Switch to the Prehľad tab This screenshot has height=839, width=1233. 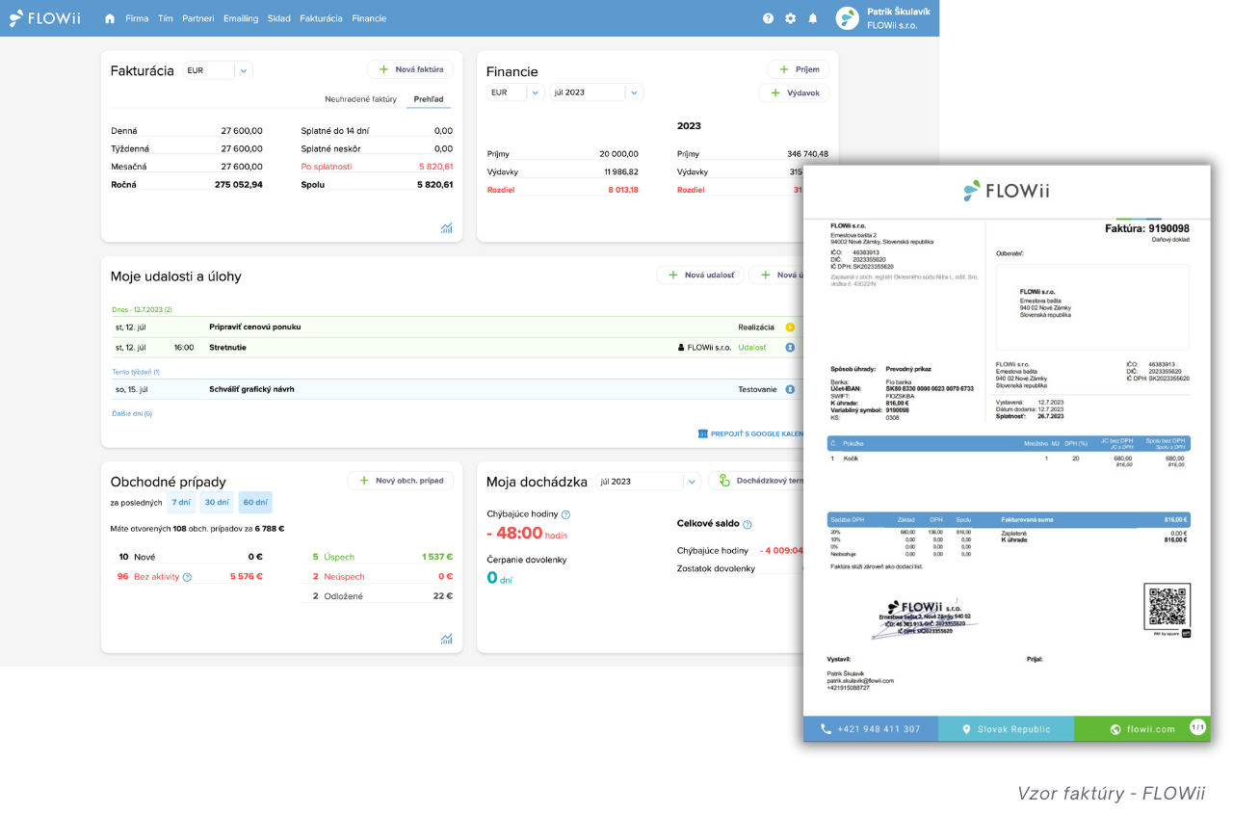(429, 99)
